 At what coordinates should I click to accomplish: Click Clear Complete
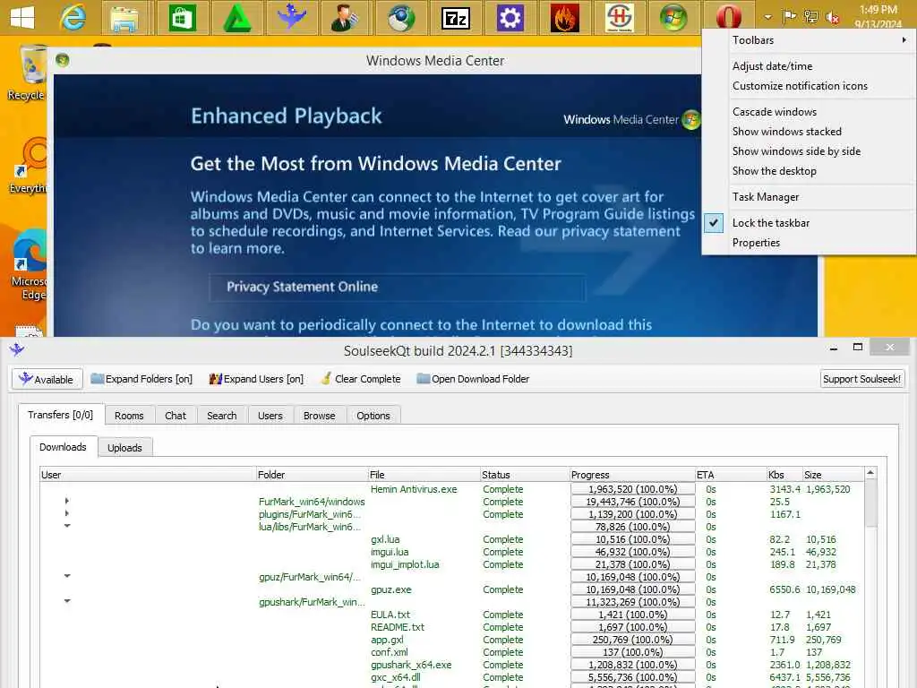[x=361, y=379]
